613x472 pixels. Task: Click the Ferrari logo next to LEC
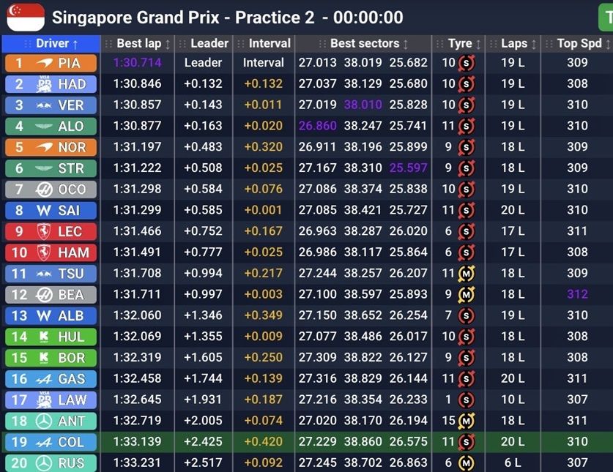tap(43, 232)
